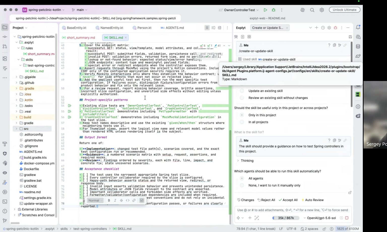Open Explyt chat history clock icon
Screen dimensions: 387x232
pos(323,28)
